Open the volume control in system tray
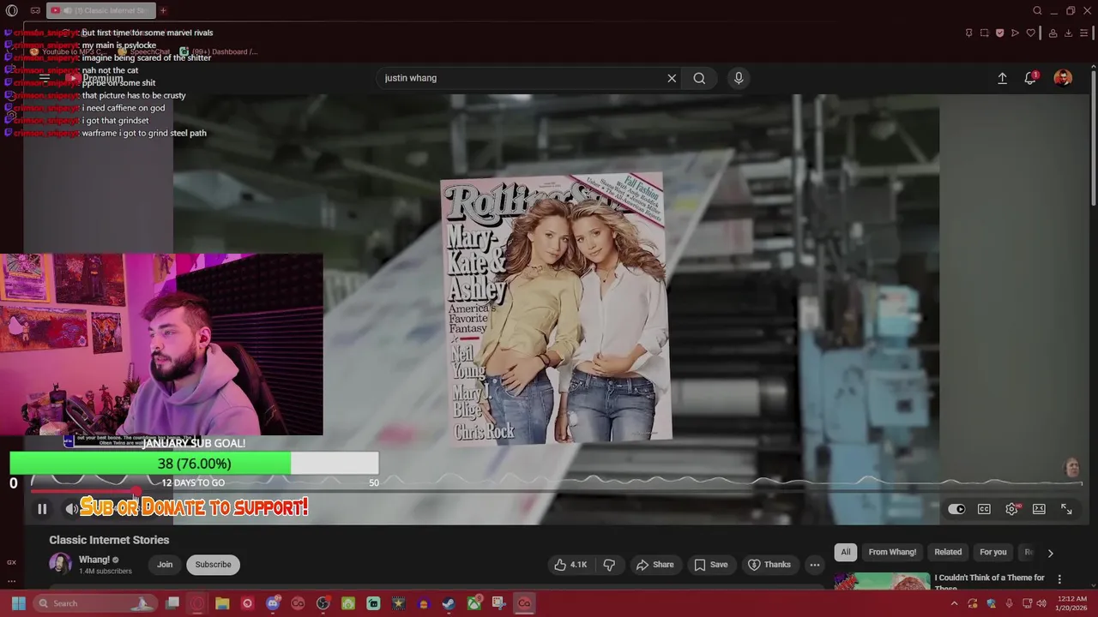Screen dimensions: 1098x617 tap(1041, 603)
